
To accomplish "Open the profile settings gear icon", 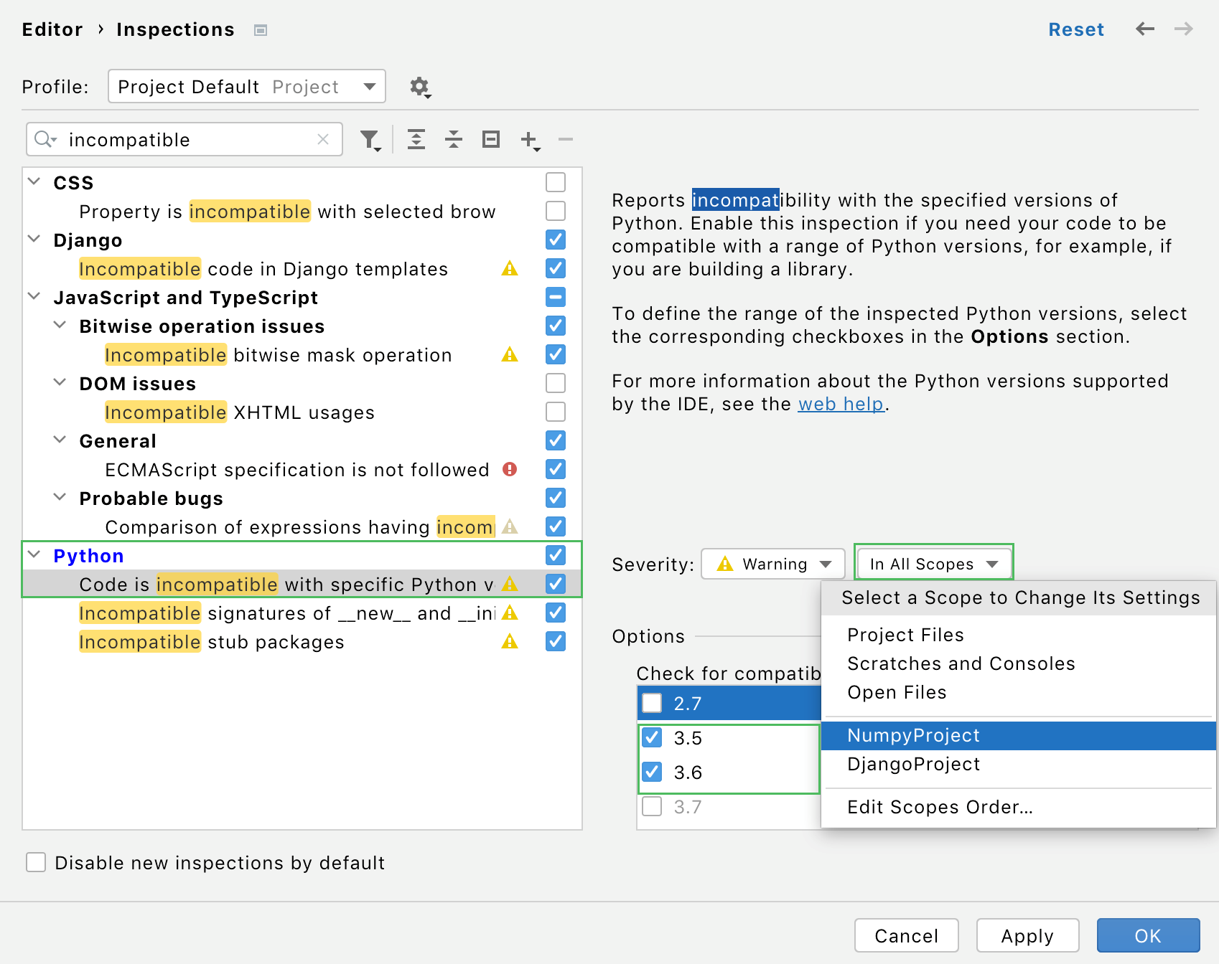I will click(420, 86).
